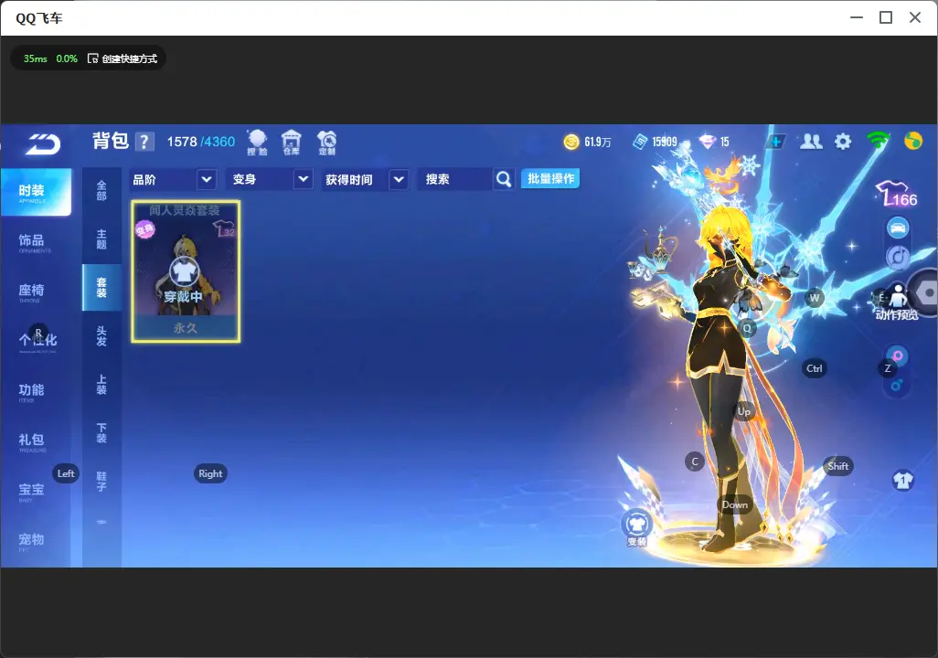
Task: Open the friends list icon
Action: (x=811, y=142)
